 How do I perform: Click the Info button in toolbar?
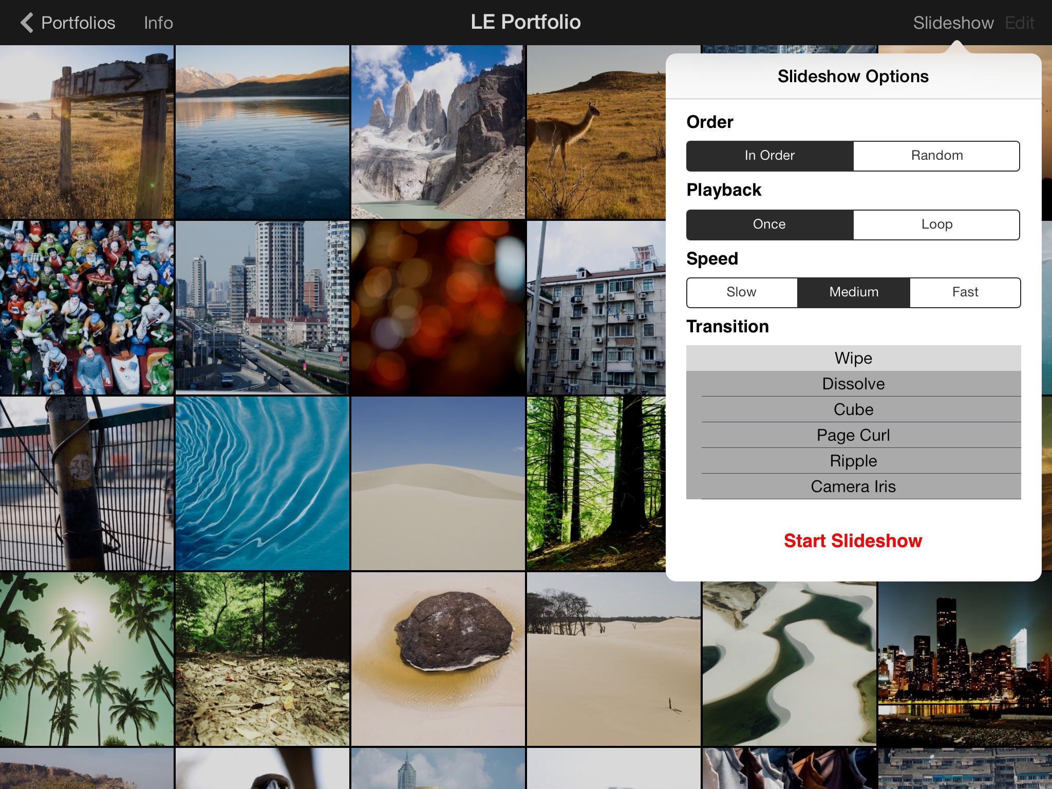click(159, 23)
